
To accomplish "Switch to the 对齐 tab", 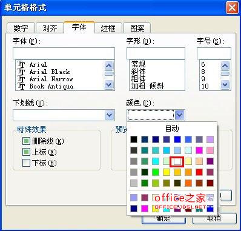I will pyautogui.click(x=50, y=28).
